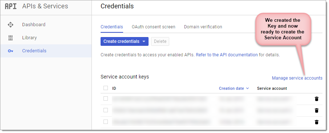
Task: Click the Dashboard icon in sidebar
Action: coord(11,25)
